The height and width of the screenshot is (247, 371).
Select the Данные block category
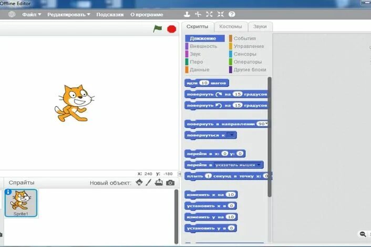pos(198,69)
